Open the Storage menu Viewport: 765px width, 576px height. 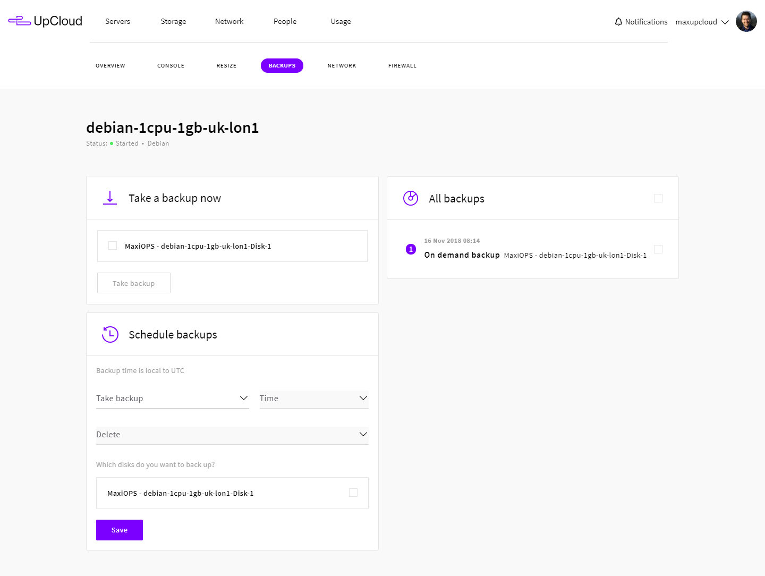tap(173, 22)
